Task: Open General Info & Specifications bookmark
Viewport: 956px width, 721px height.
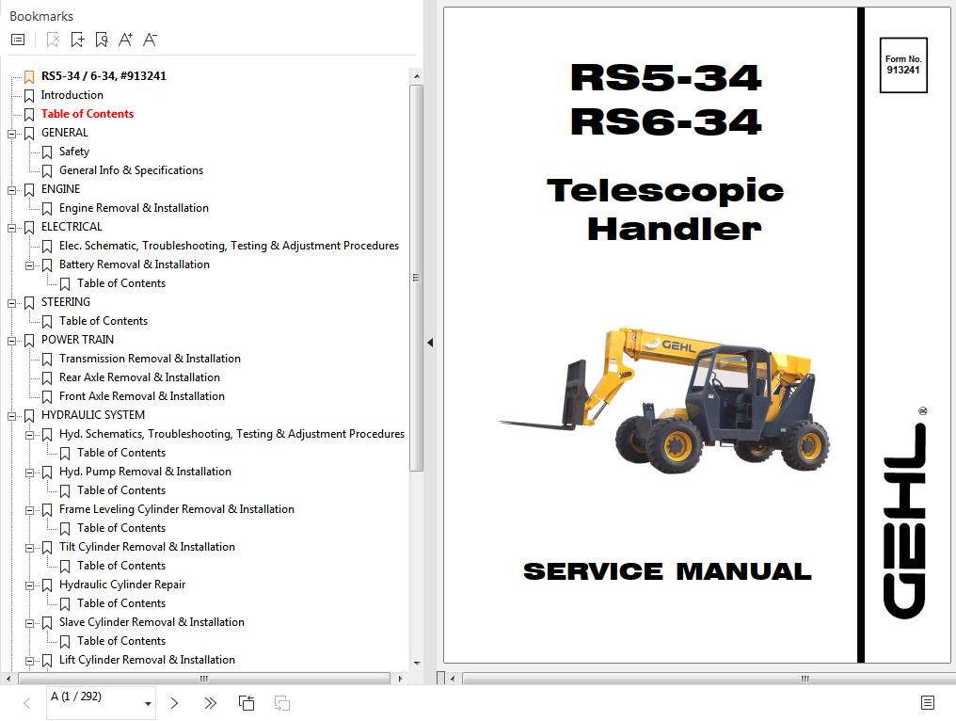Action: pos(131,170)
